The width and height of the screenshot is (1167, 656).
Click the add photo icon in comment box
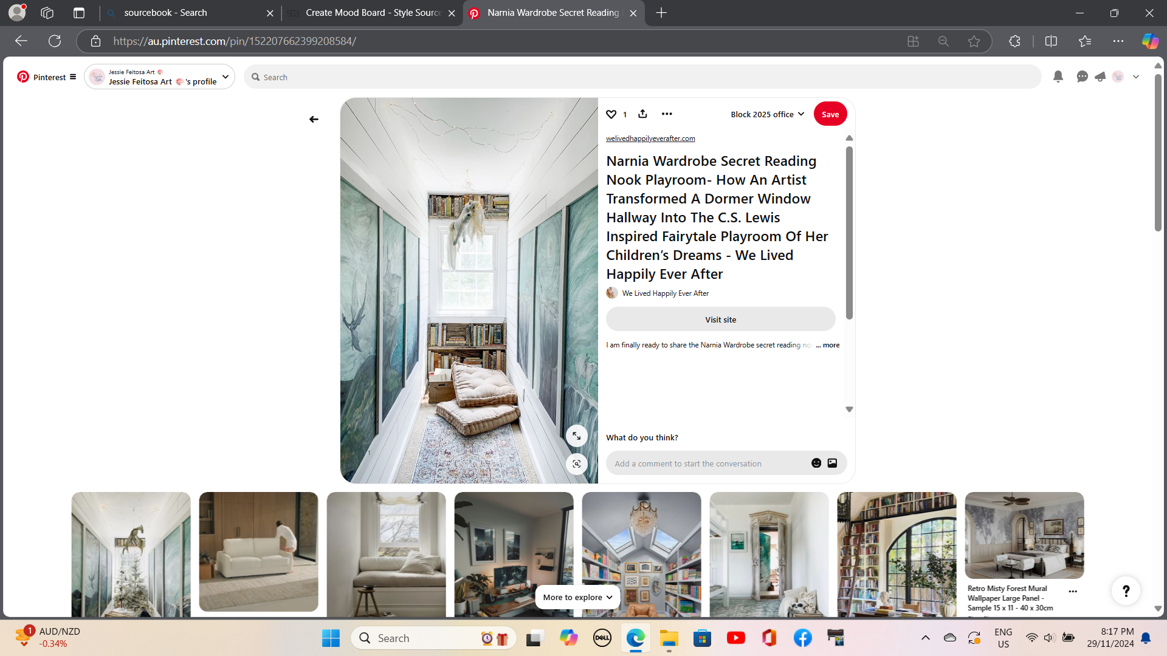coord(832,463)
